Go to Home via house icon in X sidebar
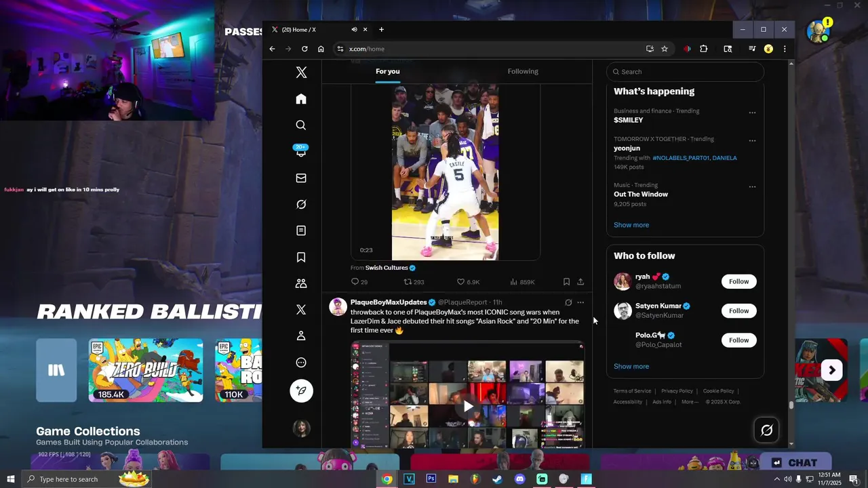This screenshot has height=488, width=868. tap(301, 99)
